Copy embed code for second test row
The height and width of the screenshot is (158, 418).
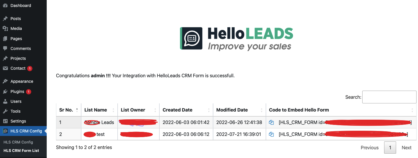click(x=271, y=134)
